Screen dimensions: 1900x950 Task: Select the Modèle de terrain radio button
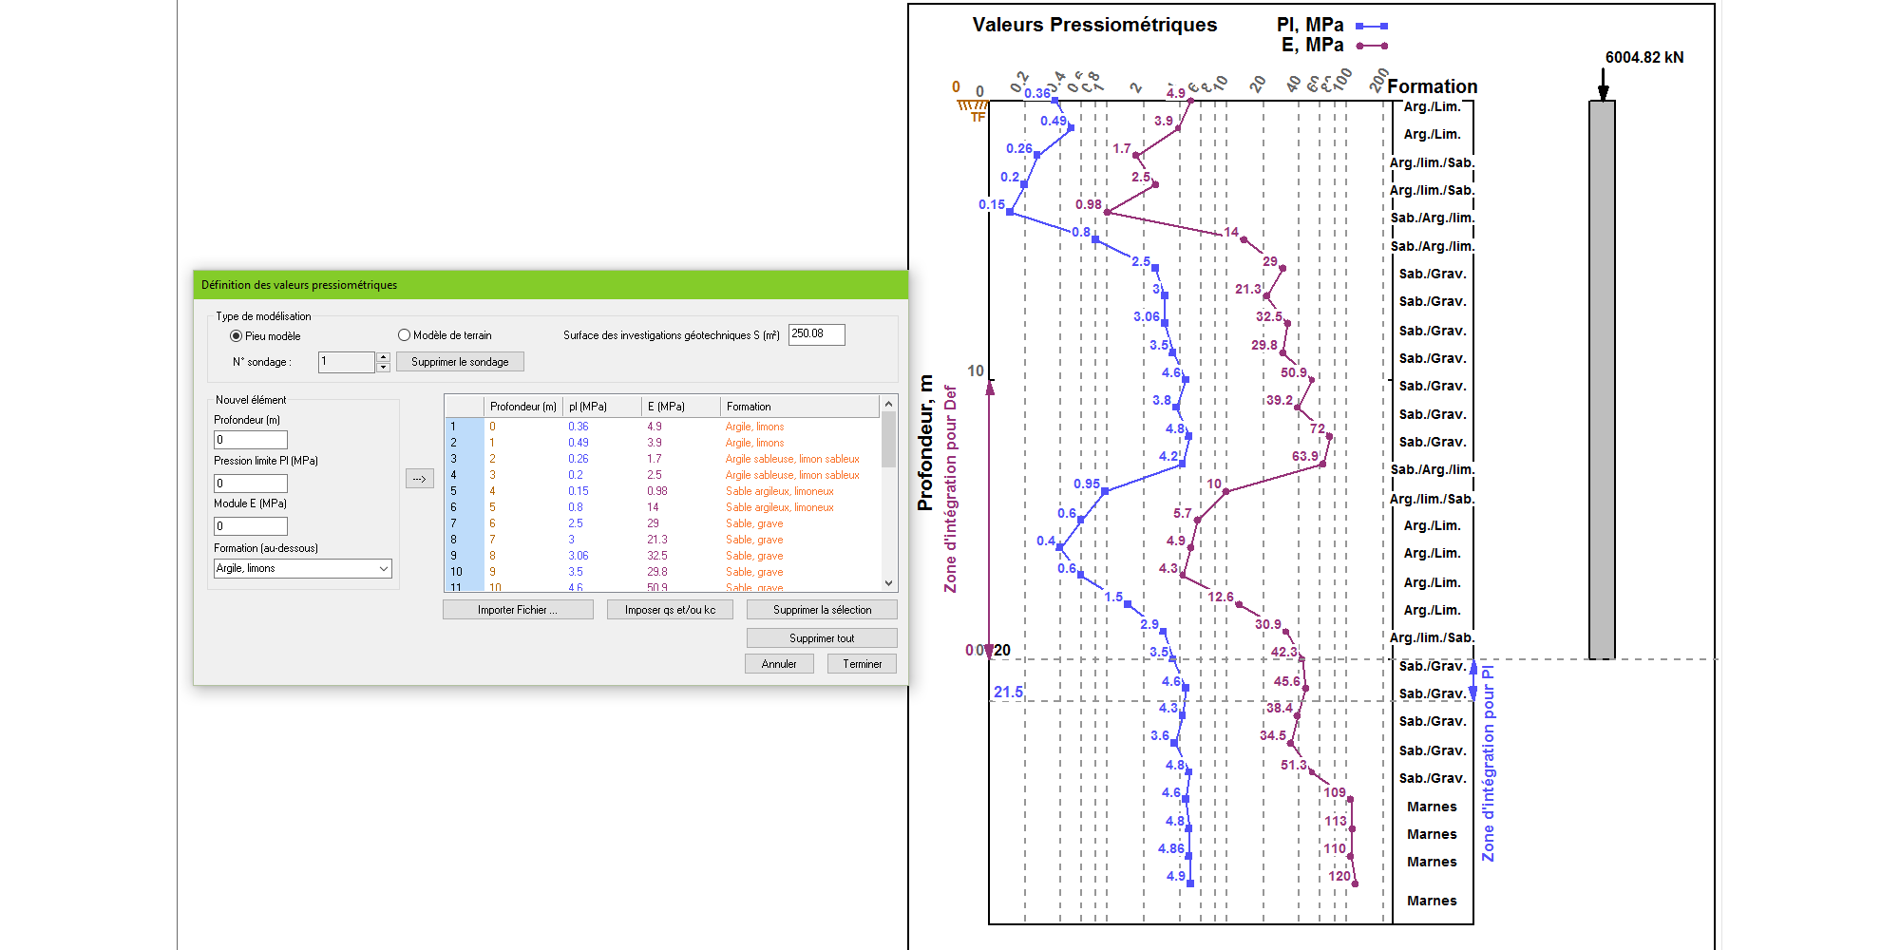pyautogui.click(x=404, y=335)
